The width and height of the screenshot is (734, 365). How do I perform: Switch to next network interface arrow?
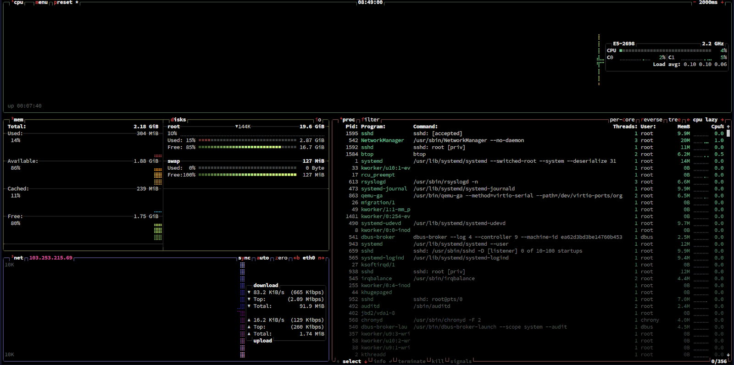[x=321, y=258]
